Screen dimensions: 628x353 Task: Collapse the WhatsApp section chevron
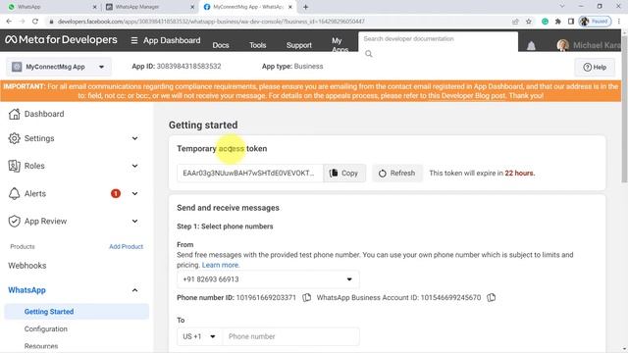pos(135,290)
